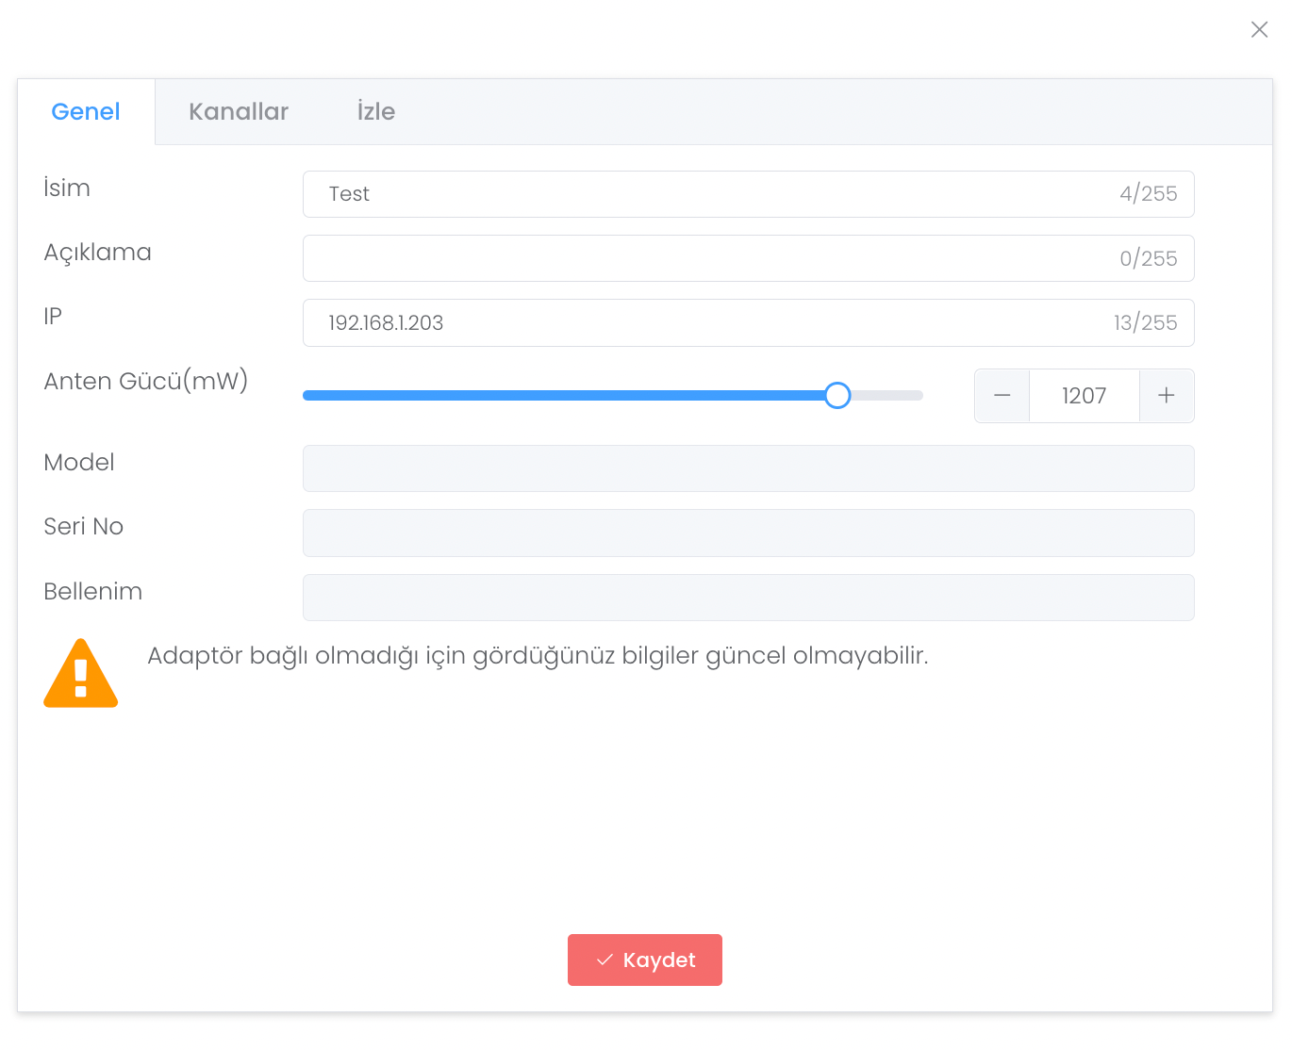Click the adapter not connected warning text
Viewport: 1292px width, 1050px height.
click(538, 656)
